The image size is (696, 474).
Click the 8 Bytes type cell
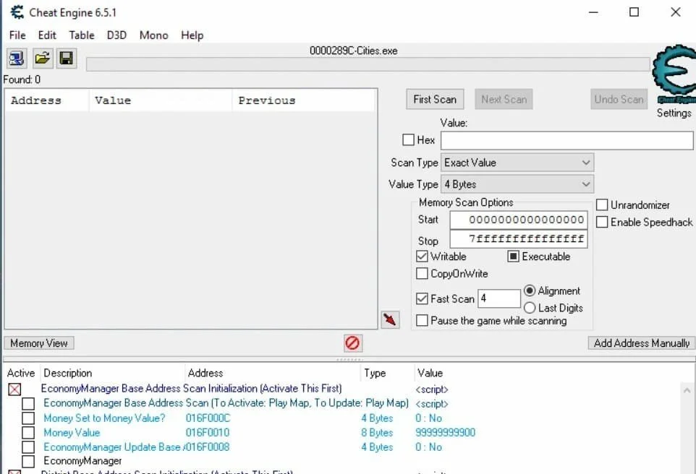[x=377, y=433]
